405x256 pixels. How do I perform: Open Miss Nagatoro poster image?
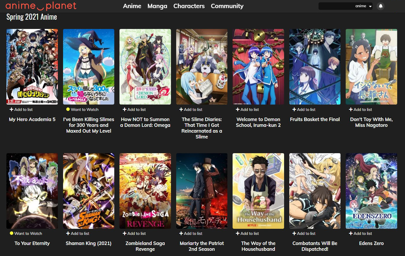pos(371,67)
